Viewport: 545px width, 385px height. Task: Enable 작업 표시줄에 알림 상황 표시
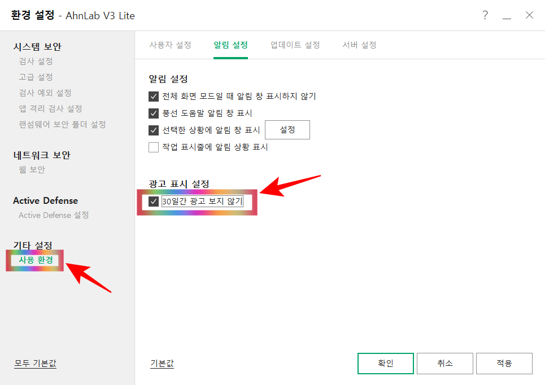(x=153, y=147)
